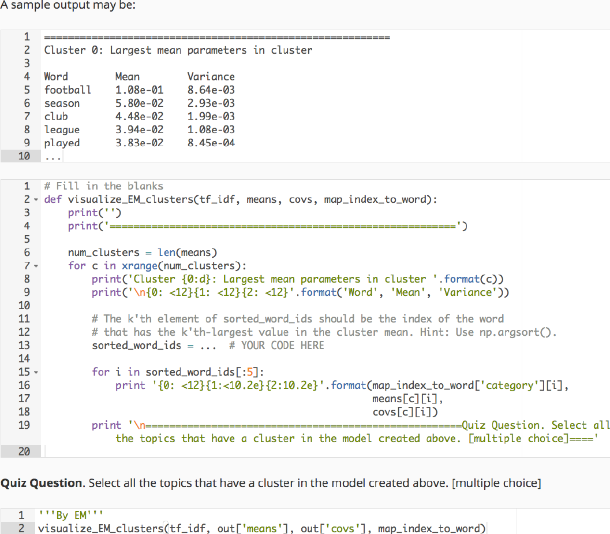
Task: Click the visualize_EM_clusters(tf_idf, out['means']...) call
Action: 261,529
